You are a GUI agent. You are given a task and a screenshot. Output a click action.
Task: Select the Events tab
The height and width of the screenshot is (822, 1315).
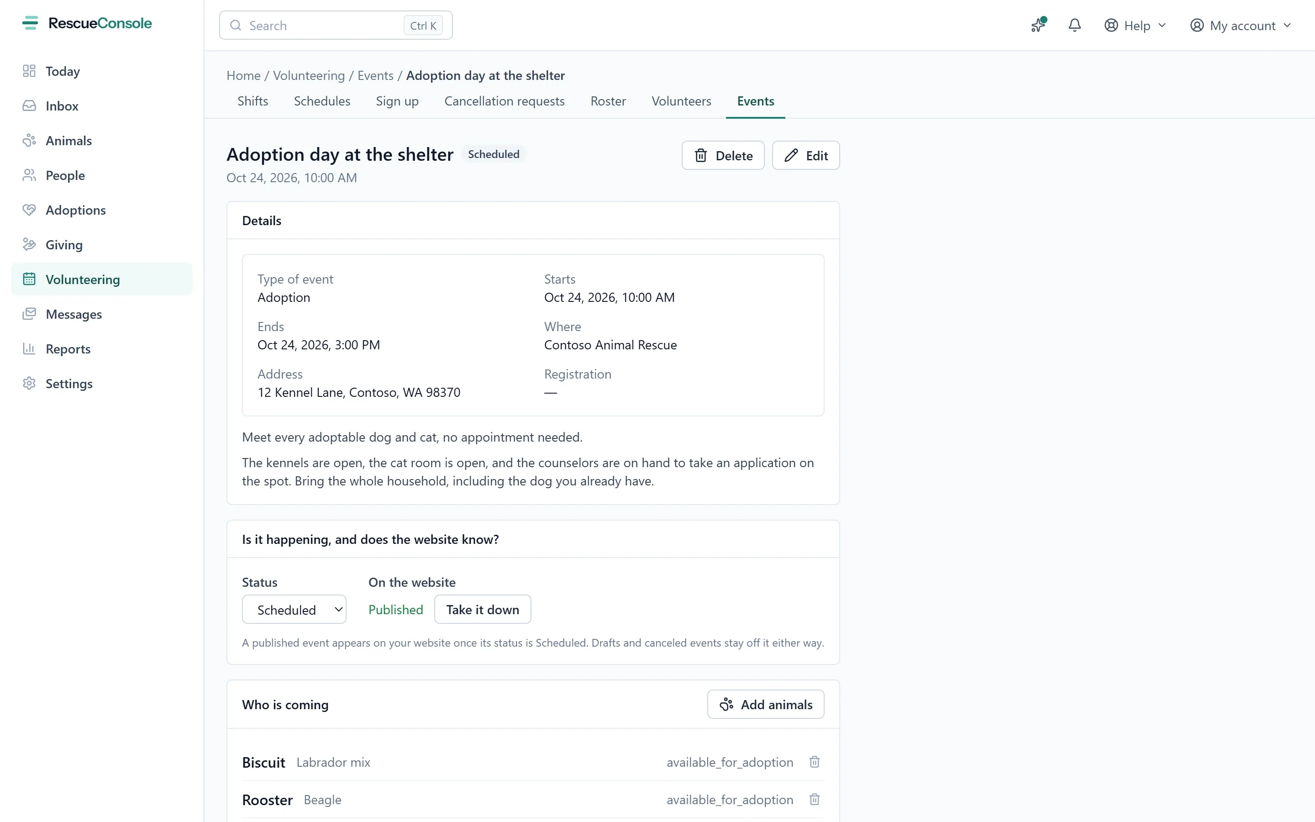(x=755, y=101)
